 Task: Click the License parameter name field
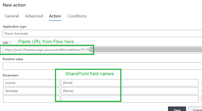point(31,83)
